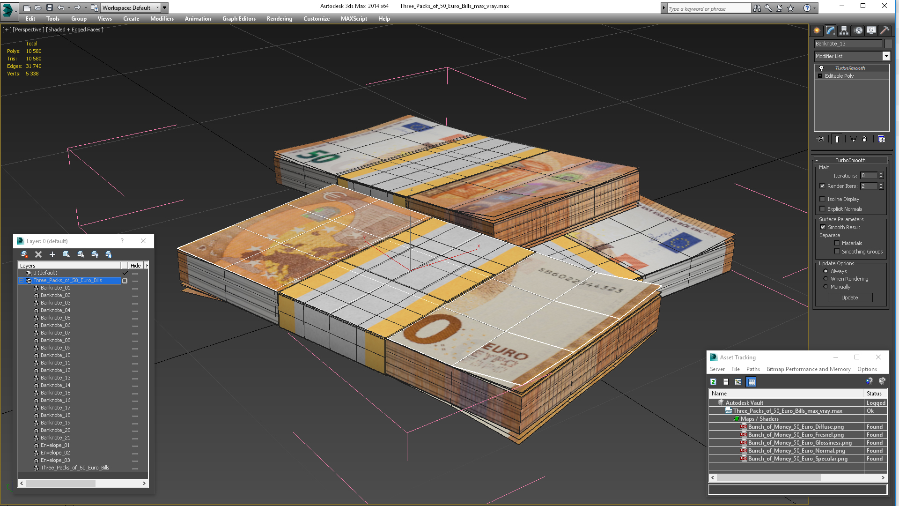The height and width of the screenshot is (506, 899).
Task: Open Asset Tracking Paths menu
Action: (753, 369)
